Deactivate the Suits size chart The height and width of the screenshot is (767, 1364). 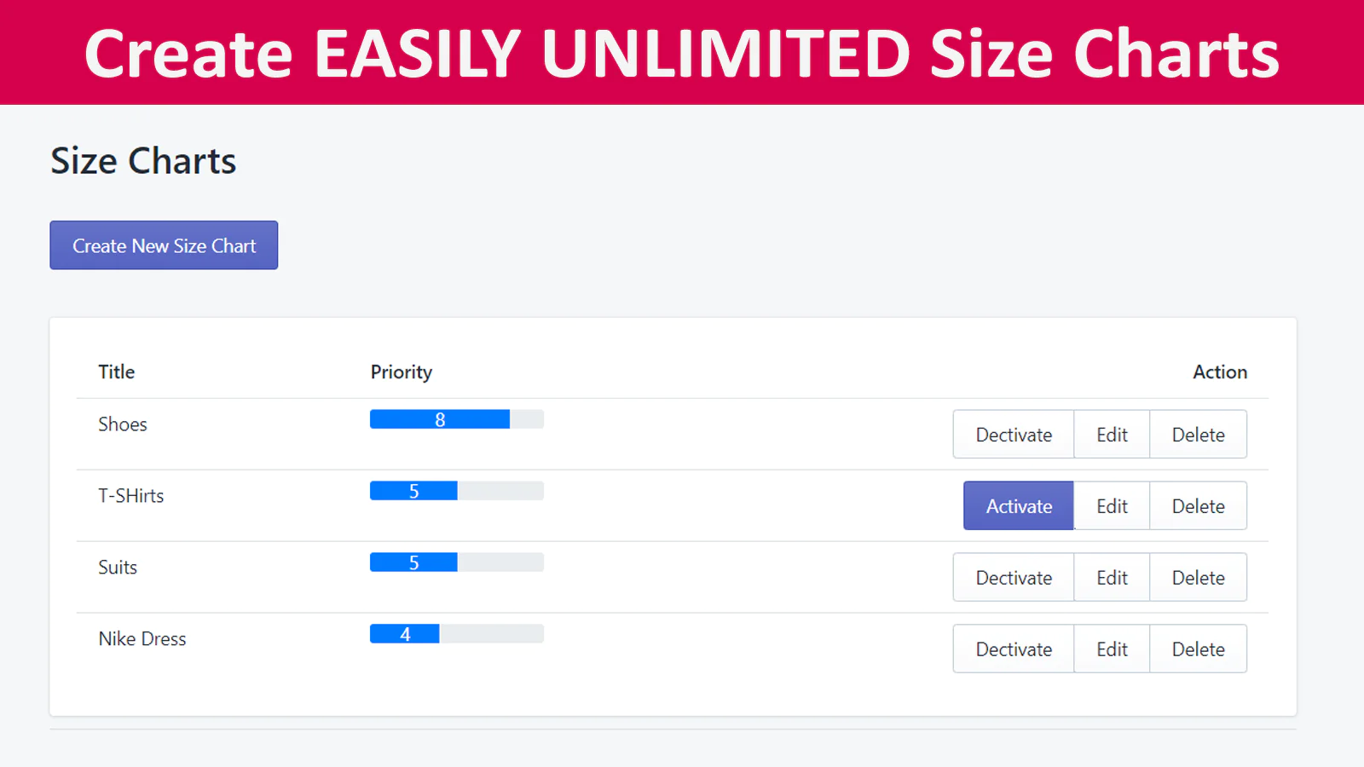tap(1014, 578)
